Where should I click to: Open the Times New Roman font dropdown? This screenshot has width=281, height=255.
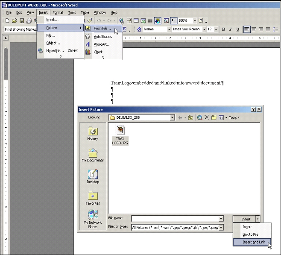pyautogui.click(x=204, y=29)
